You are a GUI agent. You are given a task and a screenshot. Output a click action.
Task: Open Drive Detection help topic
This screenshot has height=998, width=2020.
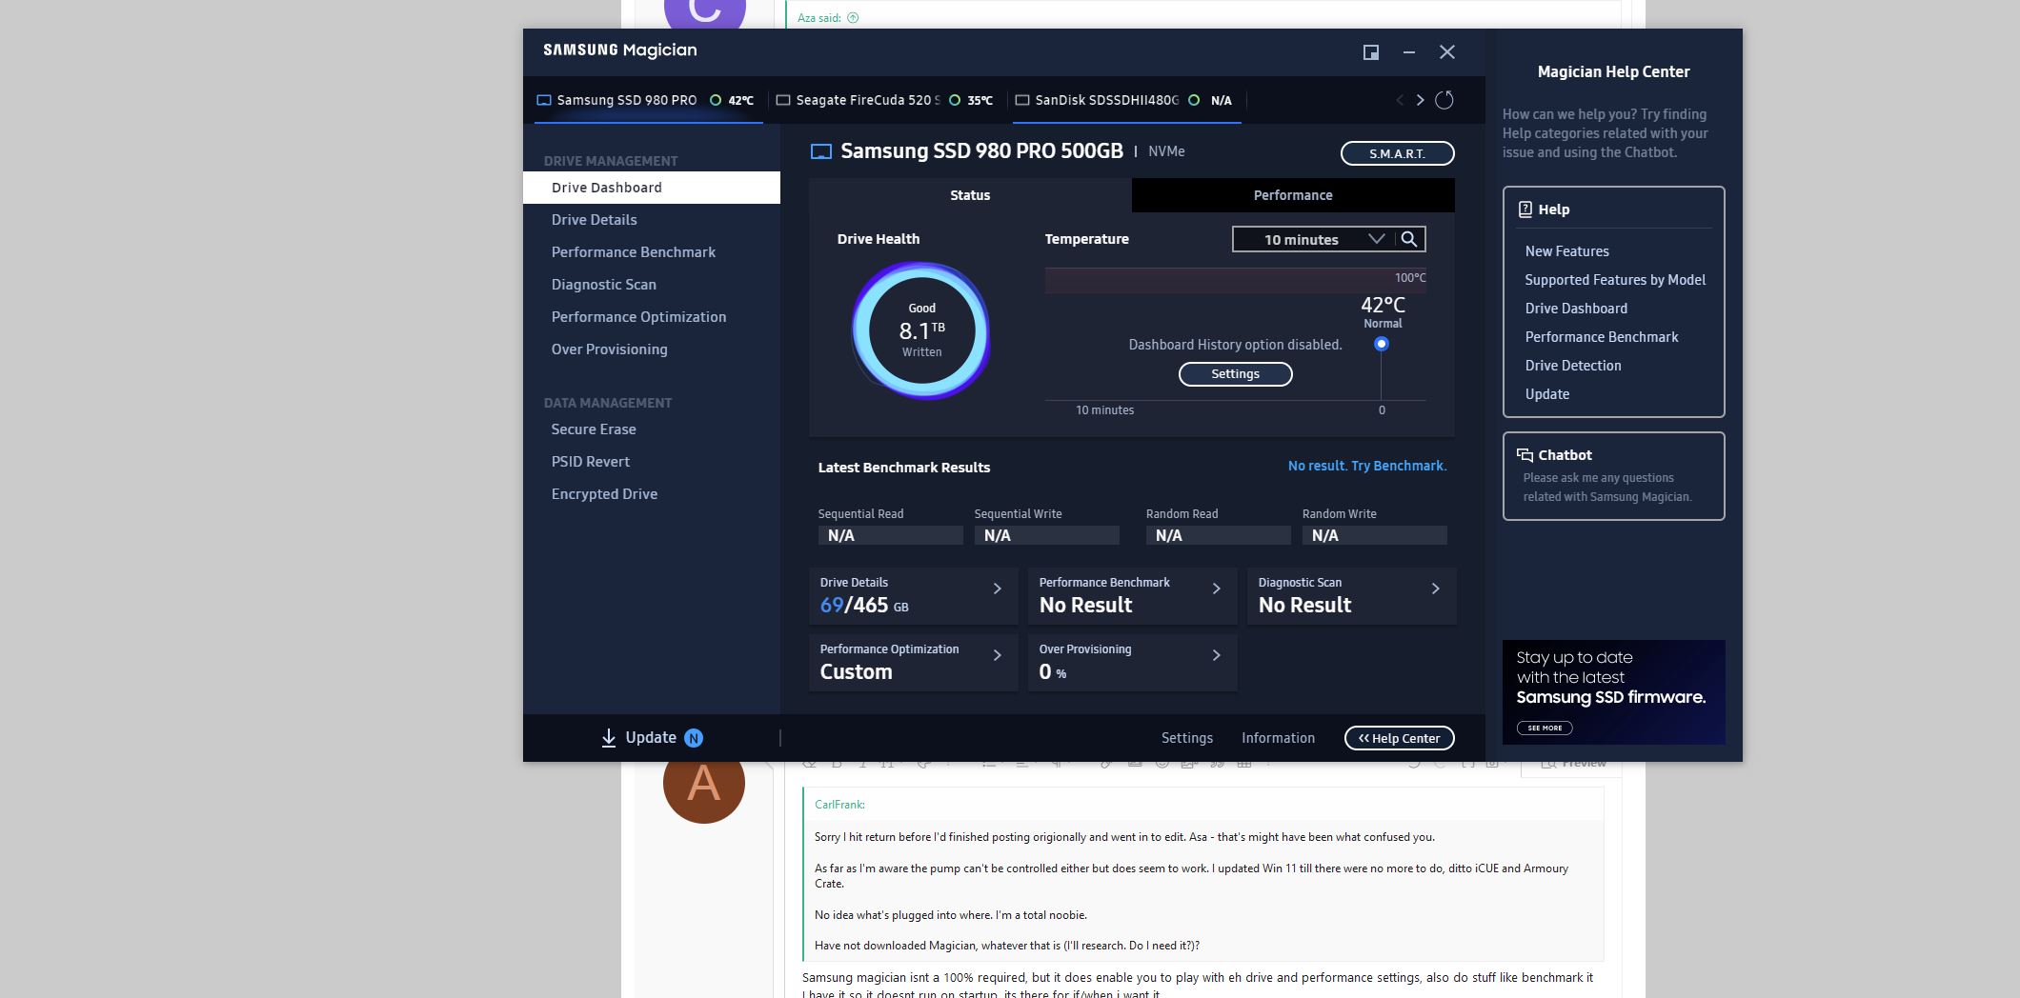pyautogui.click(x=1573, y=366)
